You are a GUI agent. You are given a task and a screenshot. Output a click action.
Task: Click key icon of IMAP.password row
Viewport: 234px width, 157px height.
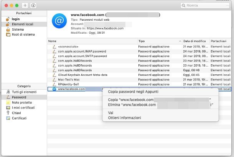[x=54, y=51]
